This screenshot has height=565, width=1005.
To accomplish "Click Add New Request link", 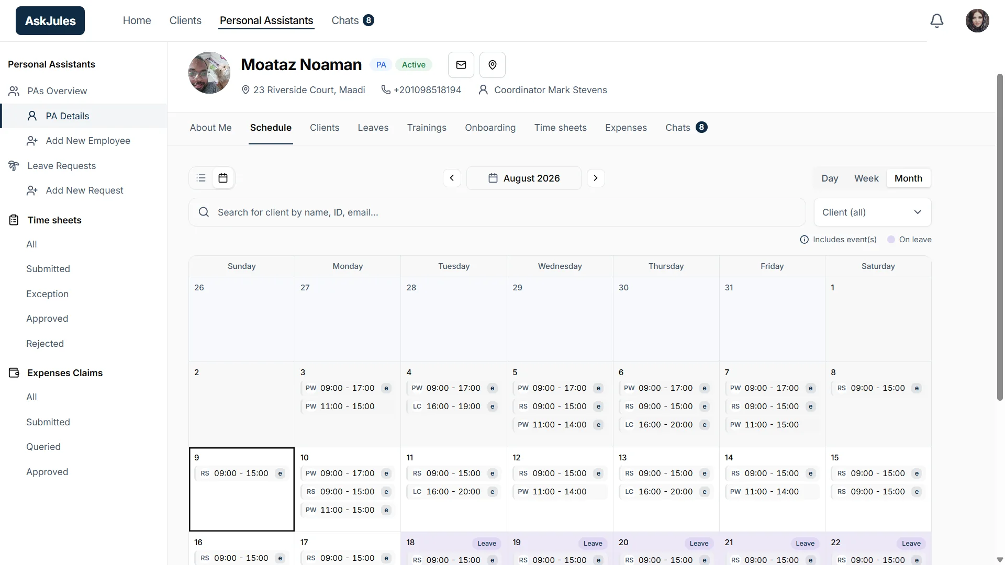I will point(84,190).
